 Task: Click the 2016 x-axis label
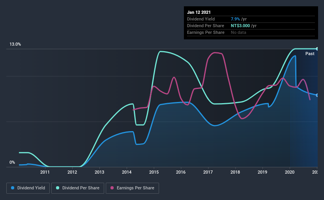(181, 172)
